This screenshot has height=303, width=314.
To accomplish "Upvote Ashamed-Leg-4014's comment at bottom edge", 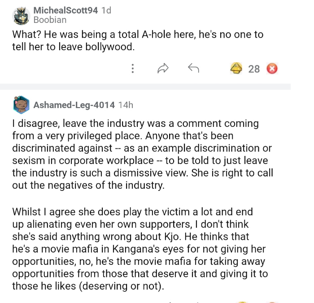I will coord(242,301).
